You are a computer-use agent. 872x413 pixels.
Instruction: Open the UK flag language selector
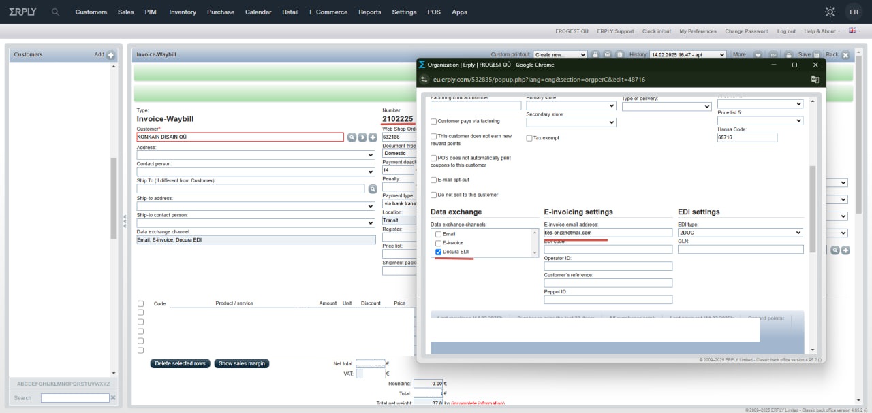[x=854, y=31]
